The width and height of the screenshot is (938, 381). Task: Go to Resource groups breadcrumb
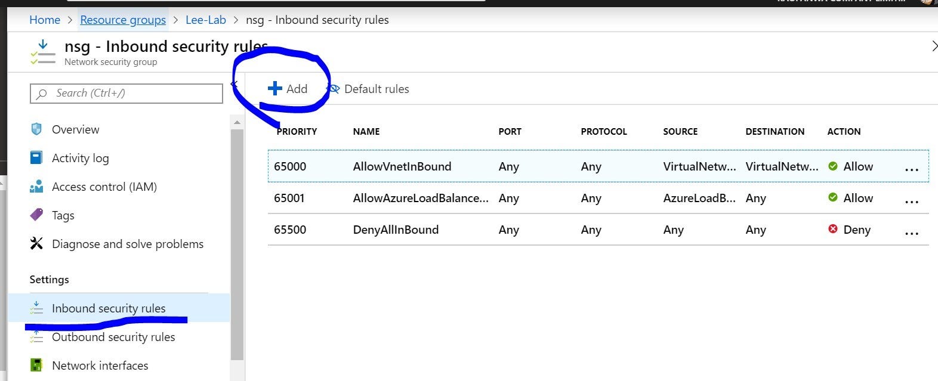[x=123, y=20]
